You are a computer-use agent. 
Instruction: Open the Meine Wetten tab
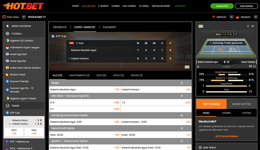[x=241, y=104]
